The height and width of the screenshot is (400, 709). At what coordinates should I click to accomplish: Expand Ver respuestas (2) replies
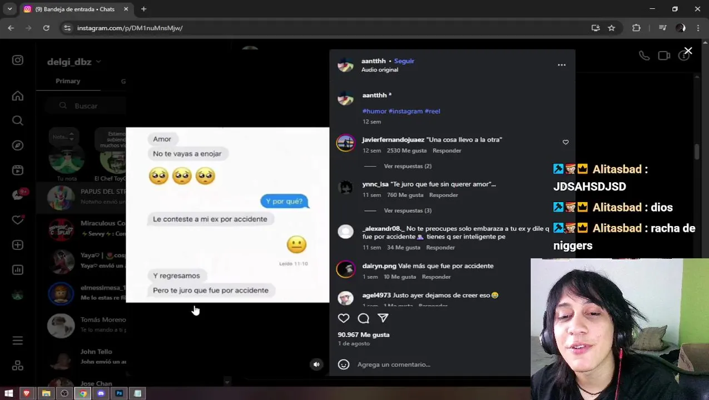coord(408,166)
